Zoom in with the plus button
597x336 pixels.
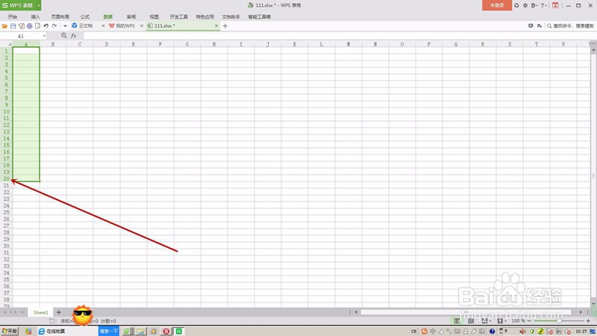coord(588,321)
